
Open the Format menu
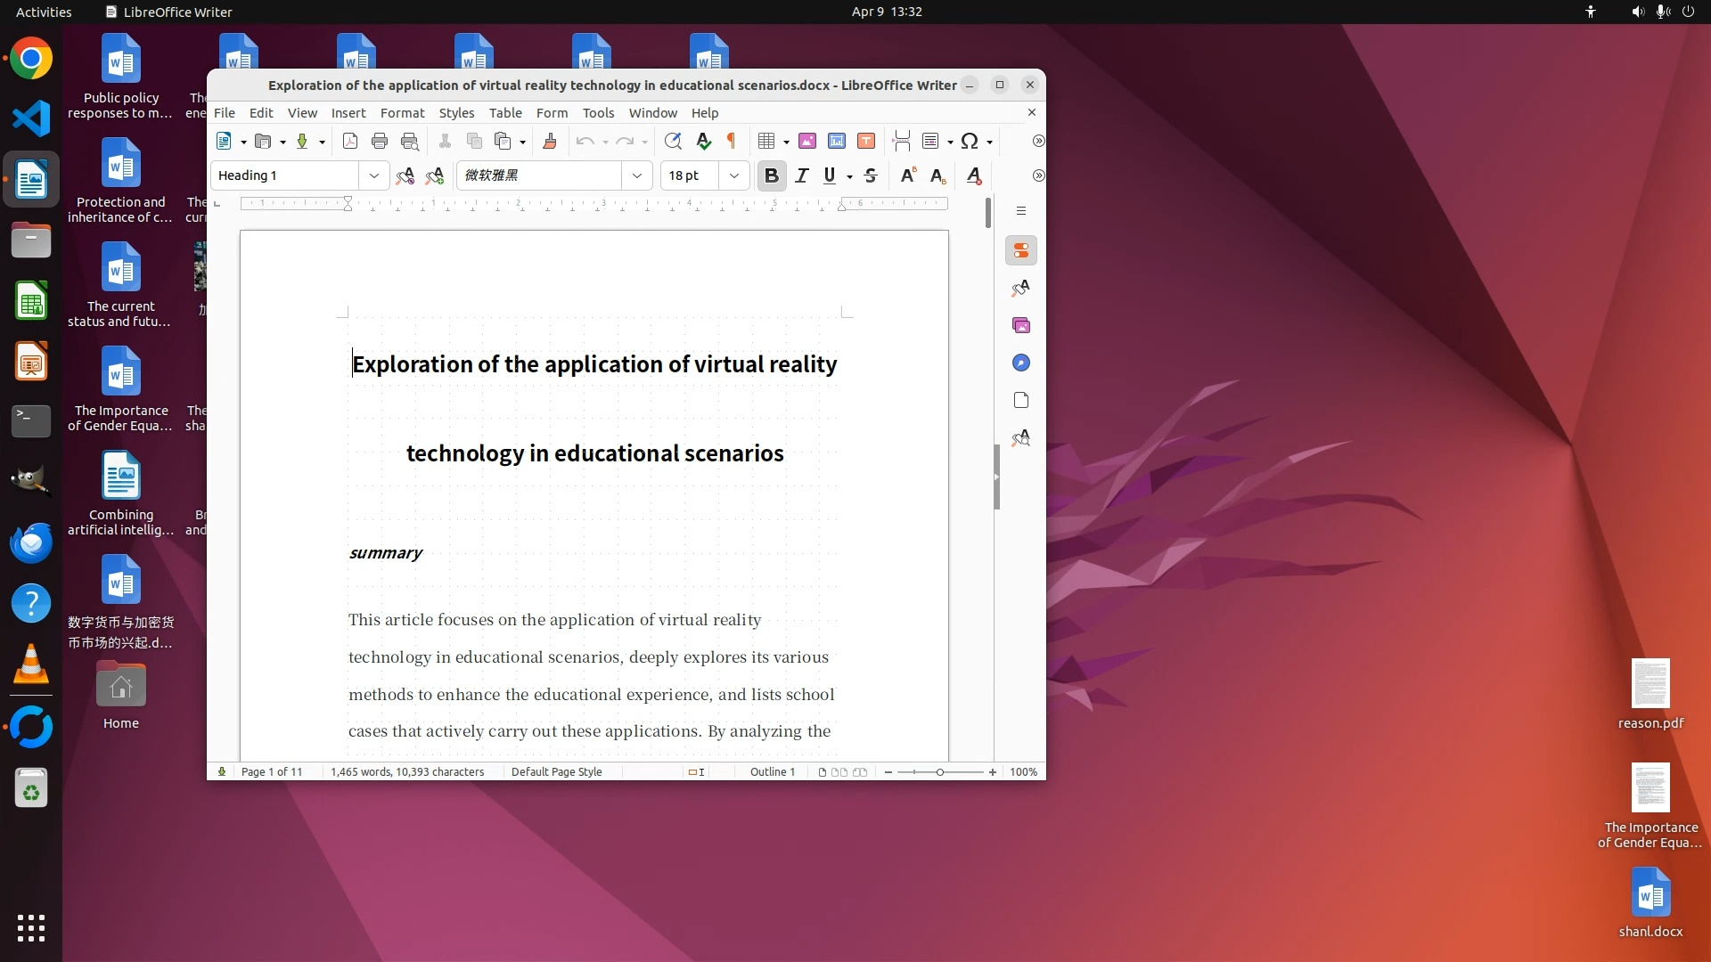coord(402,112)
